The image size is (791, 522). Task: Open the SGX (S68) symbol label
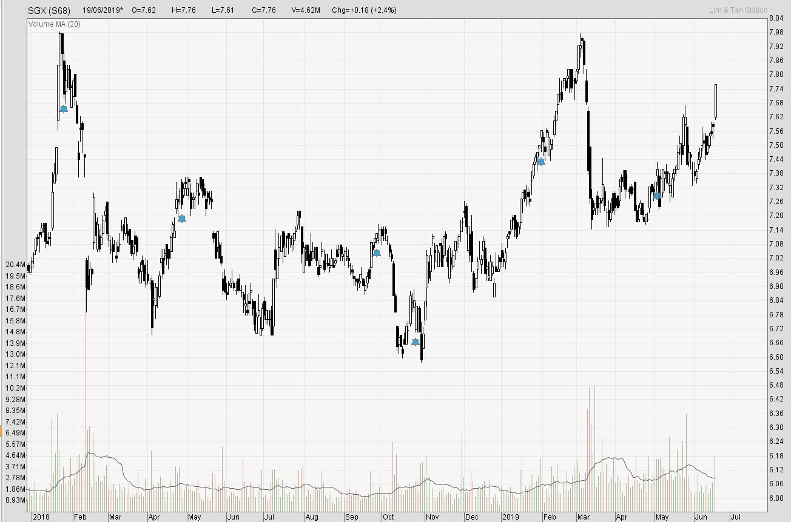[x=49, y=10]
